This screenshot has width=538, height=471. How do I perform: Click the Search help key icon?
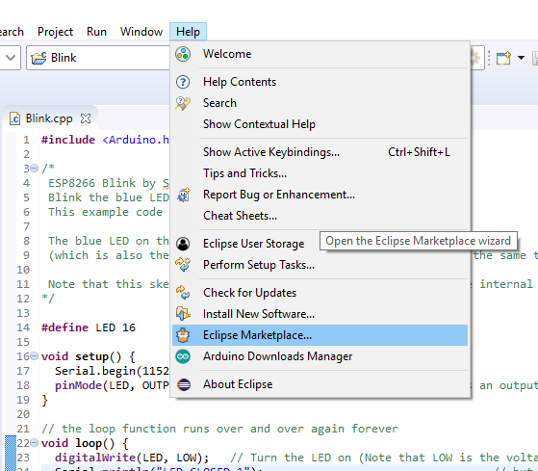click(183, 103)
